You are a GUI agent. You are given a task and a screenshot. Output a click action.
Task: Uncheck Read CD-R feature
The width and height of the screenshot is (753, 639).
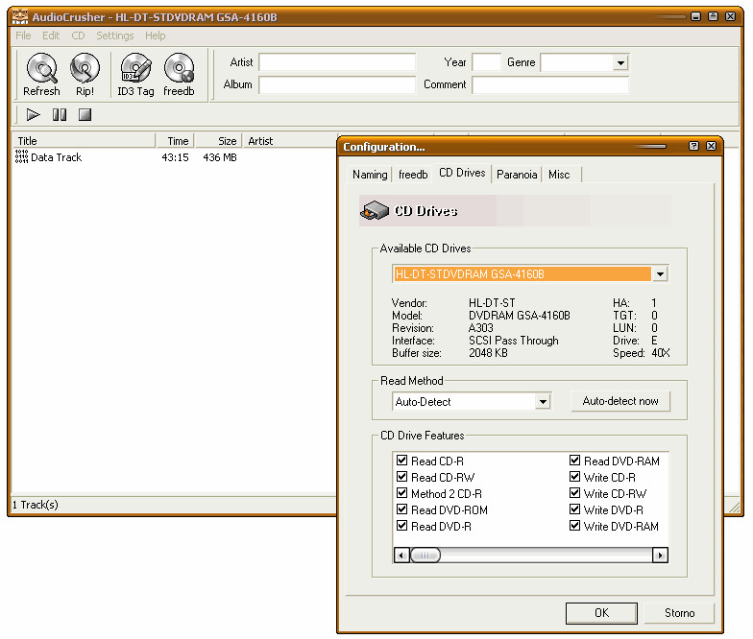(x=401, y=461)
